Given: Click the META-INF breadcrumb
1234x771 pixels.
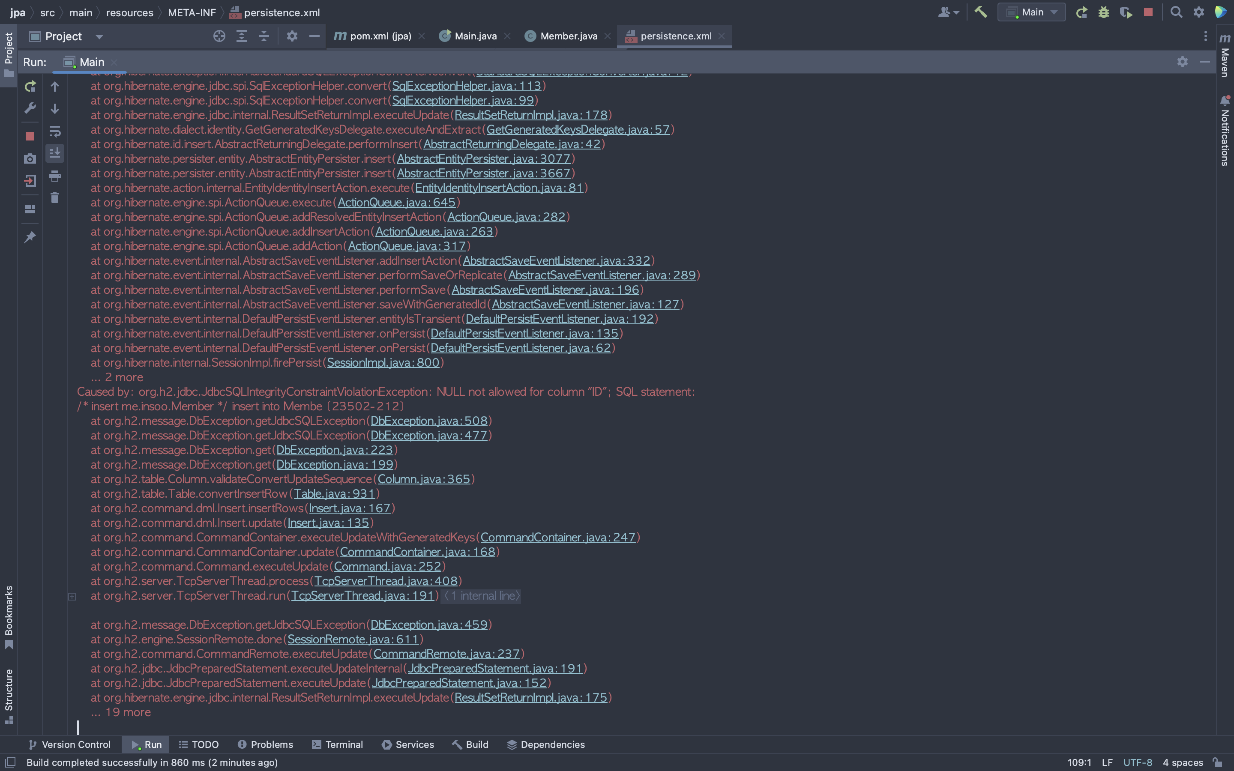Looking at the screenshot, I should pyautogui.click(x=192, y=12).
